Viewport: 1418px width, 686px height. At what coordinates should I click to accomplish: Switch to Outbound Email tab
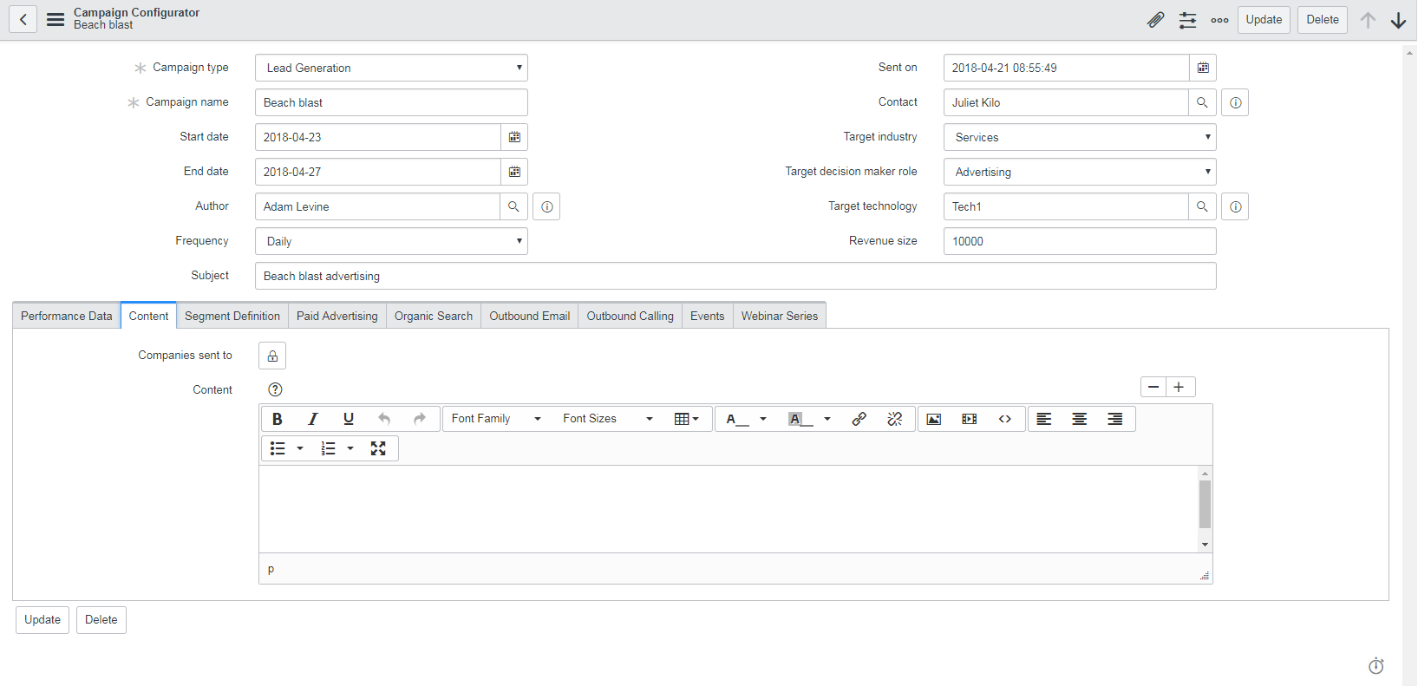point(530,316)
